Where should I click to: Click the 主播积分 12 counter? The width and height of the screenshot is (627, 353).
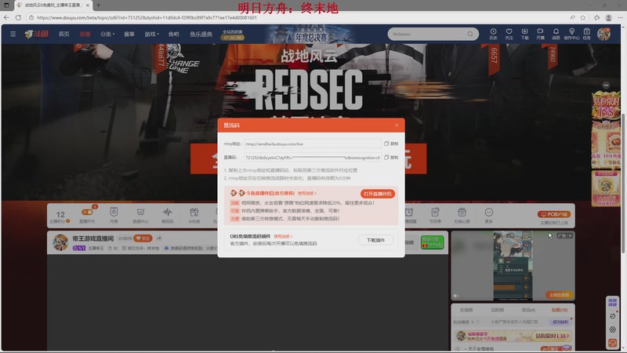coord(60,217)
